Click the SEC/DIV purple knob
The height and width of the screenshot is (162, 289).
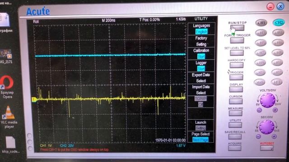coord(266,127)
